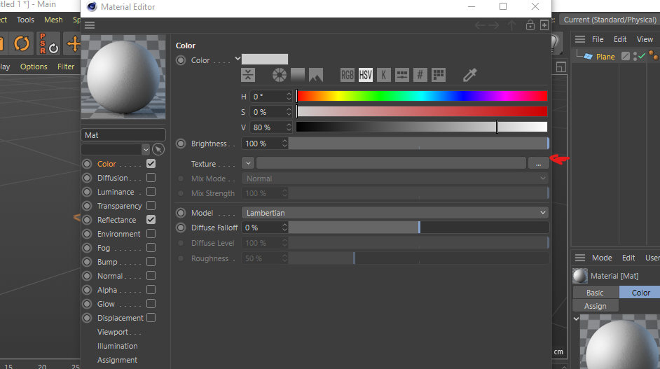This screenshot has height=369, width=660.
Task: Show the hexadecimal color field
Action: (420, 75)
